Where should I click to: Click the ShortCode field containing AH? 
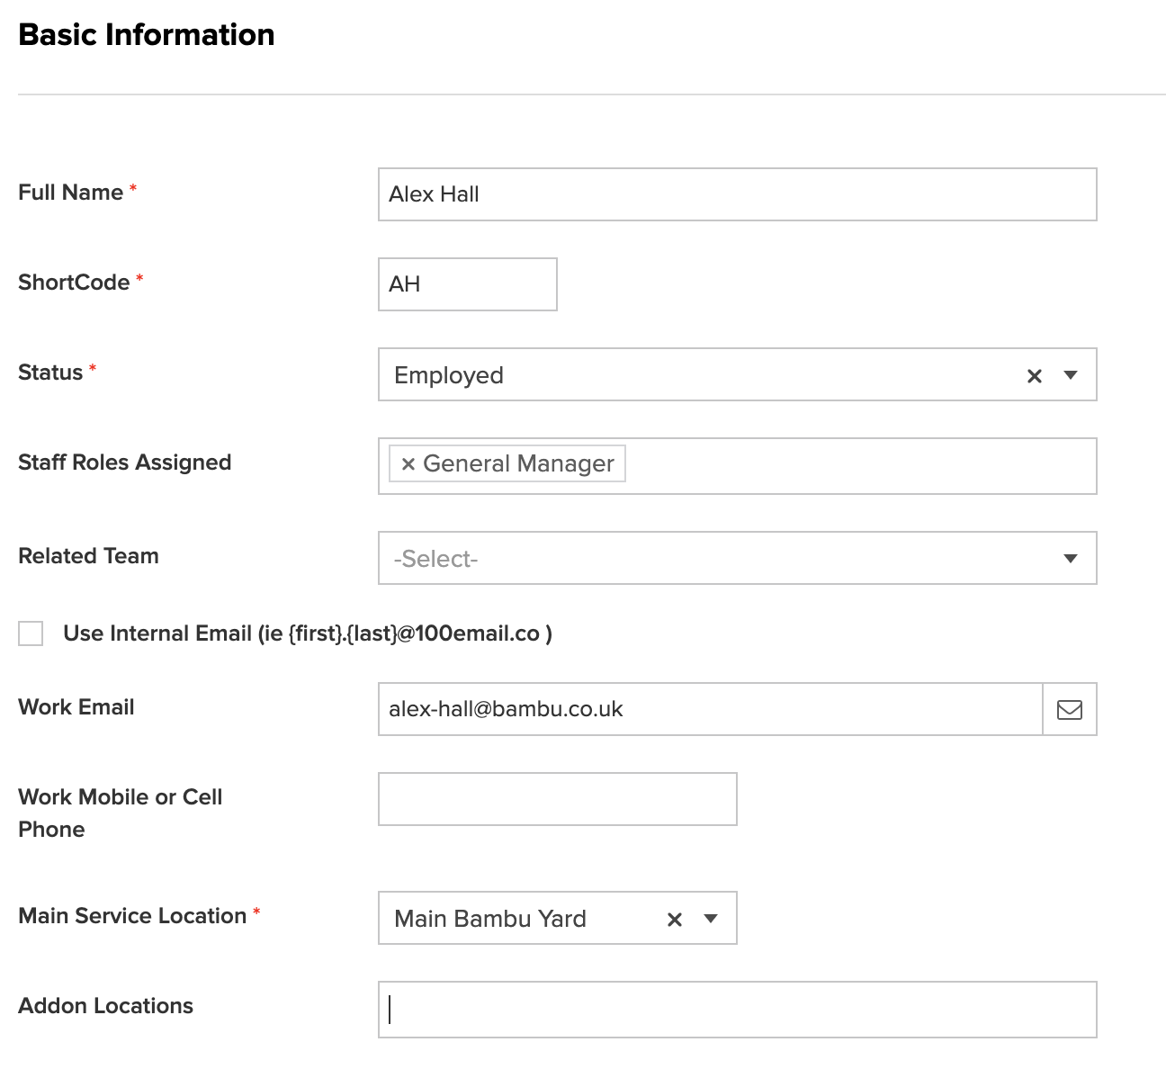467,284
